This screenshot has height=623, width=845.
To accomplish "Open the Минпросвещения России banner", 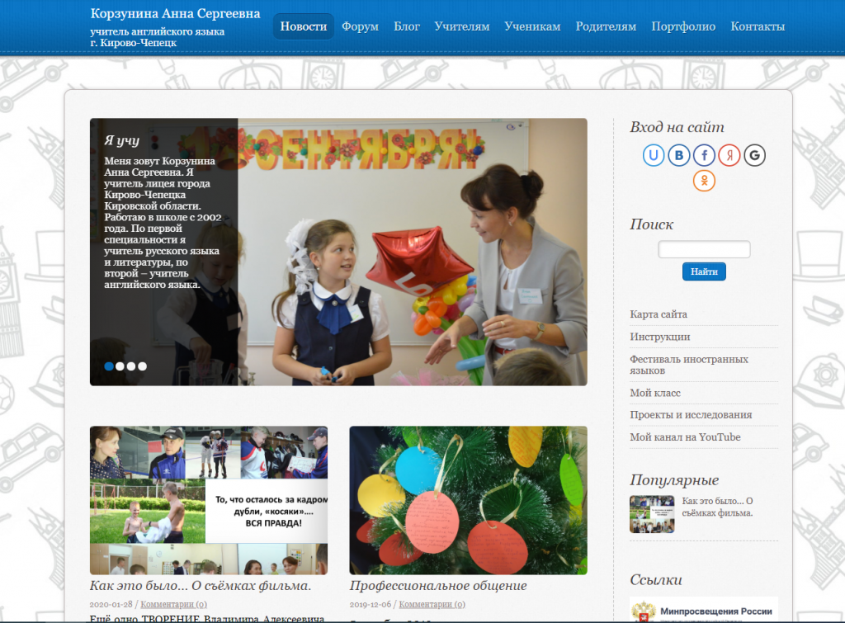I will coord(704,610).
